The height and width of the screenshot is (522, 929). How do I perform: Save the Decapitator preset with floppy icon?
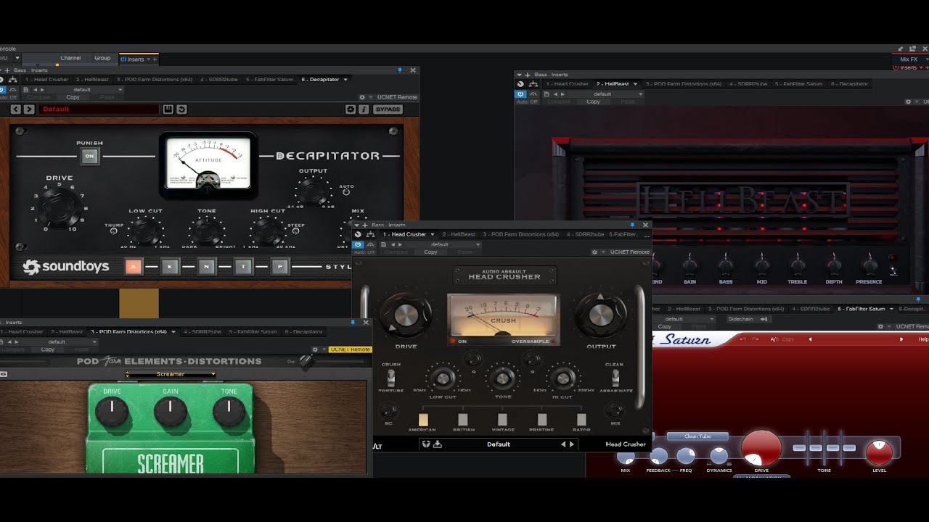[168, 109]
